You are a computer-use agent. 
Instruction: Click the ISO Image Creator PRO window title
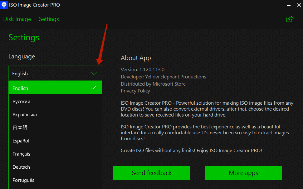pyautogui.click(x=34, y=5)
